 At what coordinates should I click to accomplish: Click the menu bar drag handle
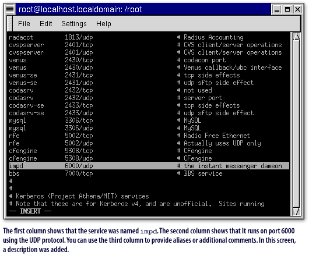coord(9,24)
